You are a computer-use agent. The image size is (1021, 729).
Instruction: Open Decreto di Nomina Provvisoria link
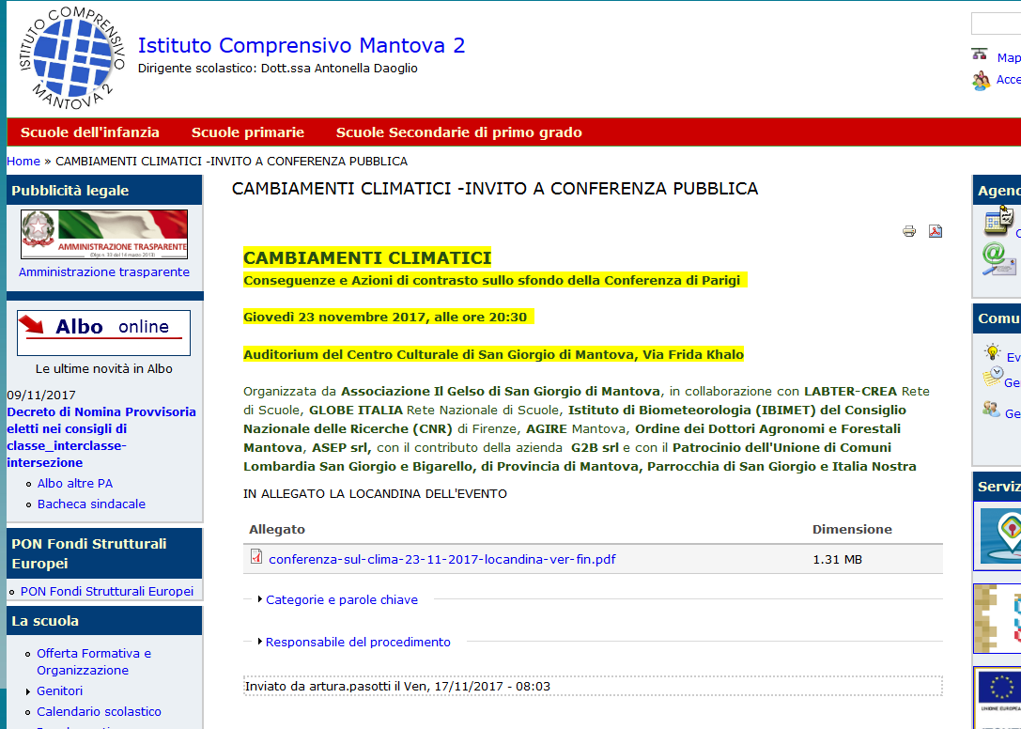point(101,437)
